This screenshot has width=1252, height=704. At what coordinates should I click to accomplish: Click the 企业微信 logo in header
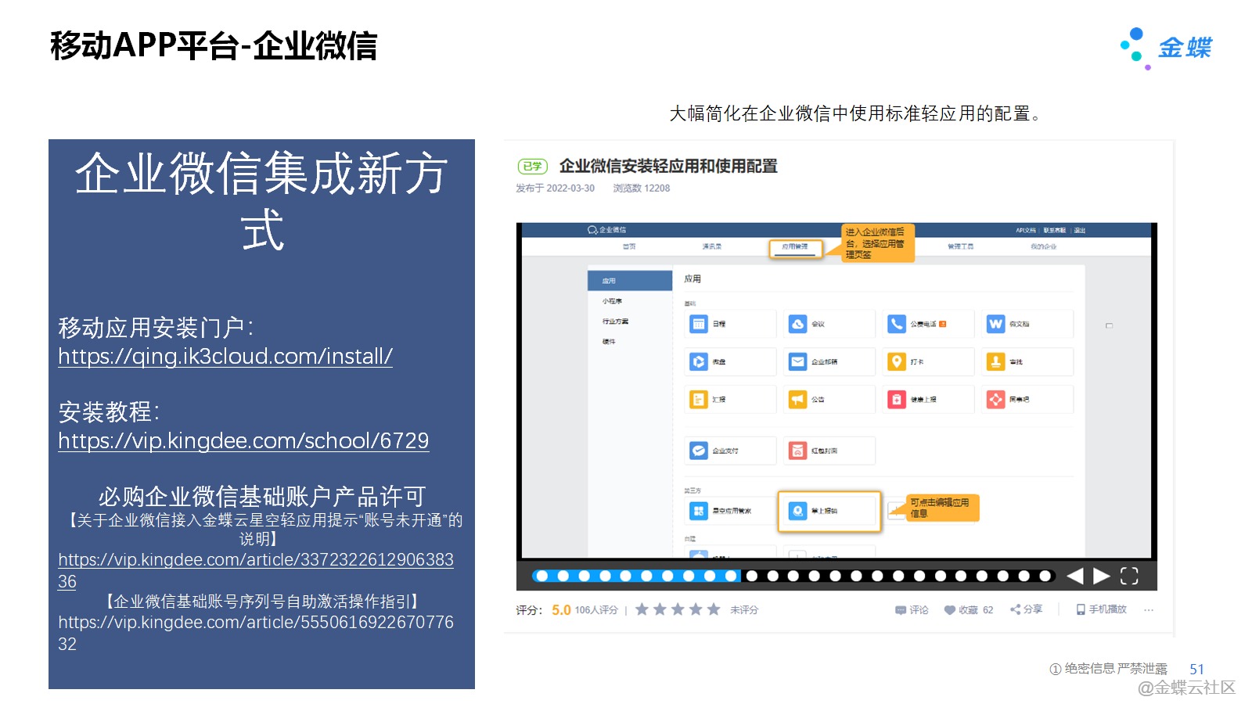[606, 230]
